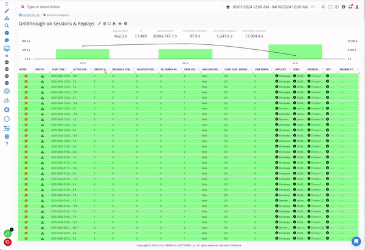Screen dimensions: 365x250
Task: Follow the Insights for UX breadcrumb link
Action: 31,13
